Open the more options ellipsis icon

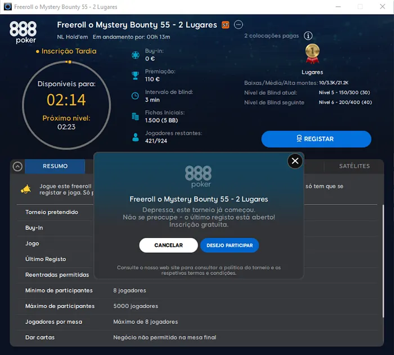click(238, 25)
